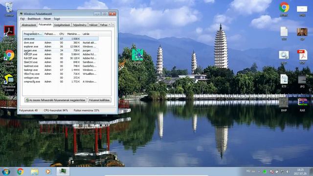Switch to the Szolgáltatások tab
The height and width of the screenshot is (176, 313).
pyautogui.click(x=62, y=25)
